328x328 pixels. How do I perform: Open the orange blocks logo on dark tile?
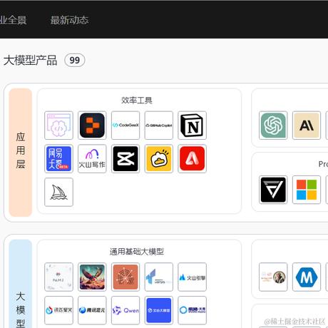(x=92, y=125)
